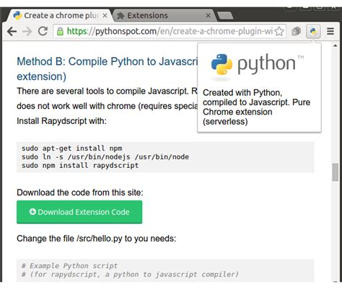Click the text 'Install Rapydscript with:'
This screenshot has width=342, height=289.
pos(61,121)
